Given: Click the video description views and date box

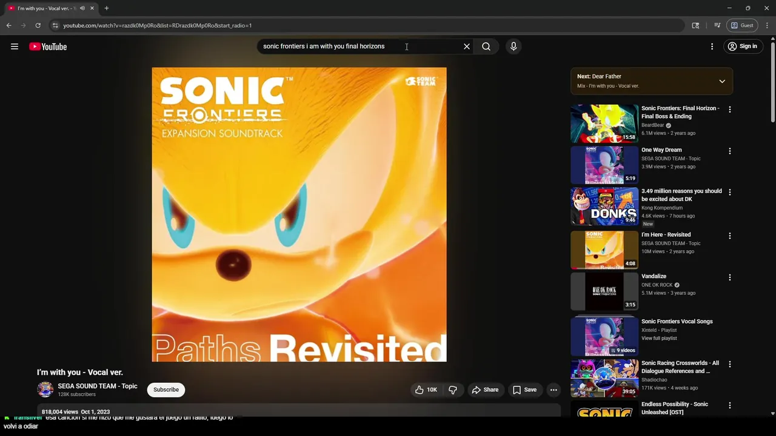Looking at the screenshot, I should 299,411.
